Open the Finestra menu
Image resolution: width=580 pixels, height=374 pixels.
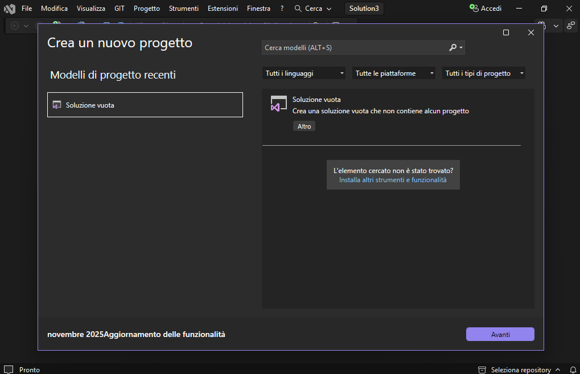[x=258, y=9]
